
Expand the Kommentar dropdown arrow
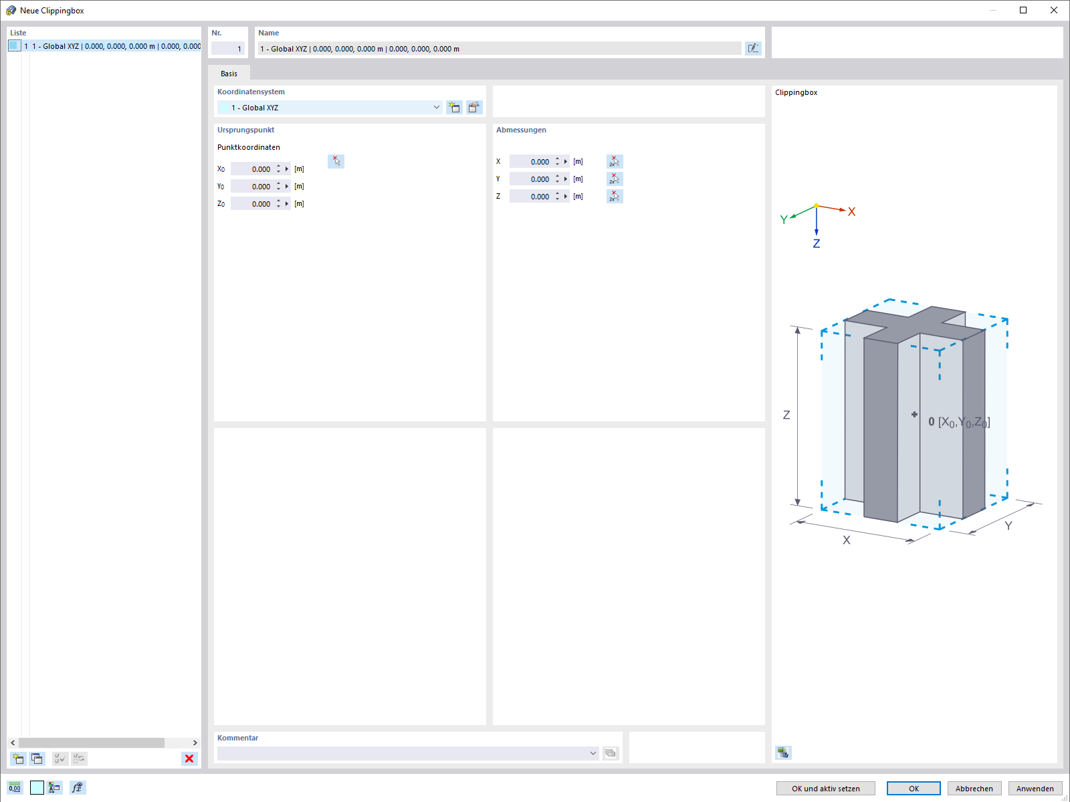tap(593, 753)
